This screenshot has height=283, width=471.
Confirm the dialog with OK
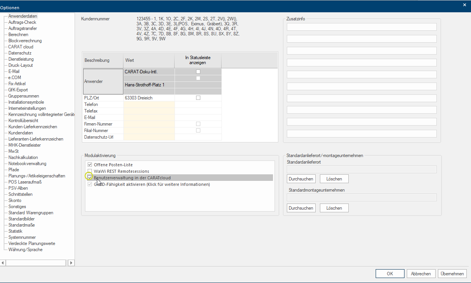click(x=390, y=274)
